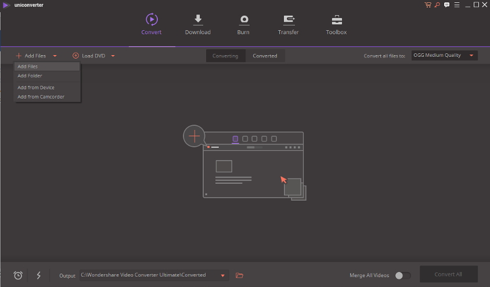Open the feedback chat icon

(447, 5)
